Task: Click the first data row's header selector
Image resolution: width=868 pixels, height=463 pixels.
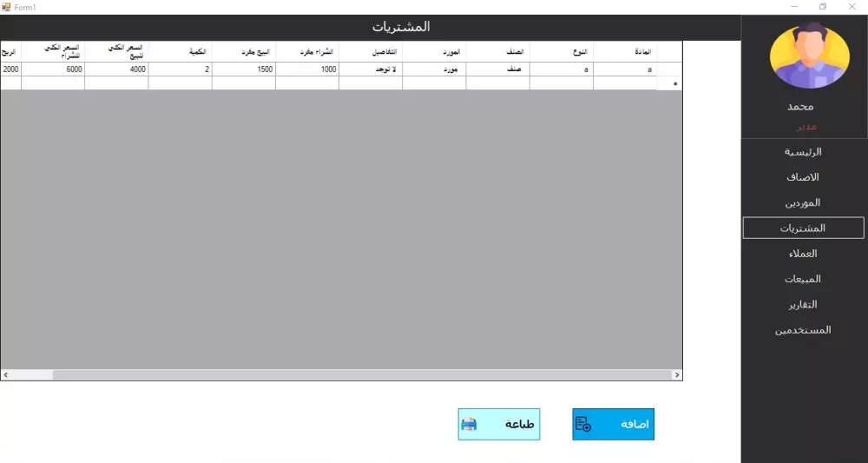Action: click(x=669, y=69)
